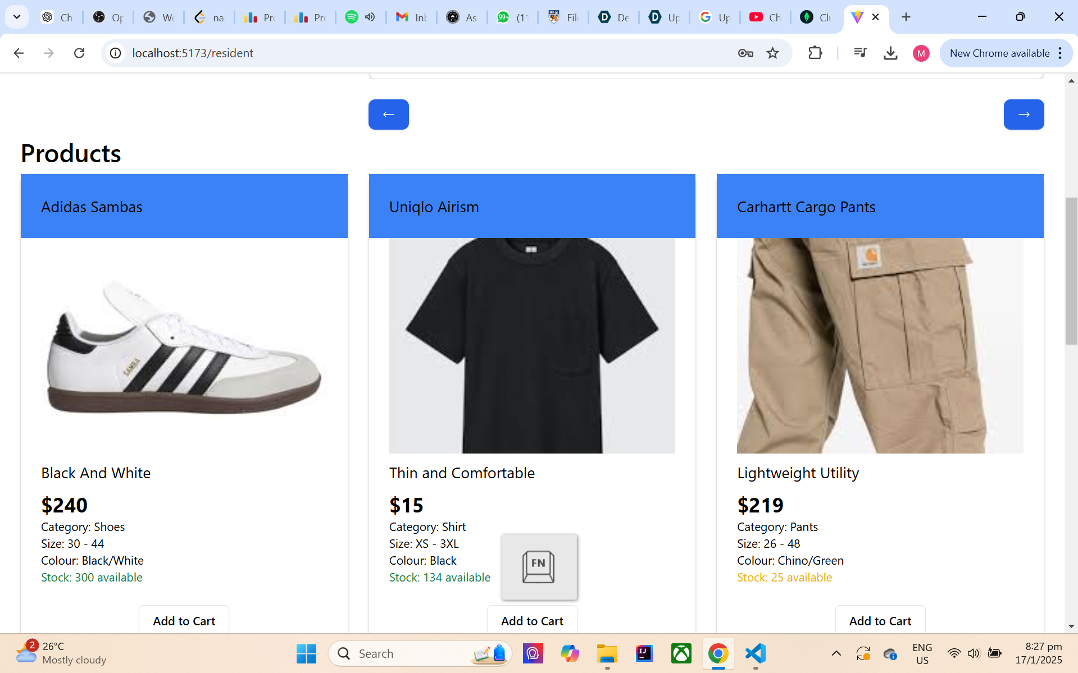Open the Adidas Sambas shoe image
Viewport: 1078px width, 673px height.
184,346
